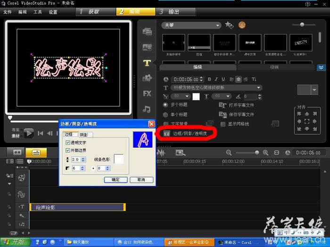This screenshot has width=330, height=247.
Task: Align title text to the right
Action: click(x=245, y=79)
